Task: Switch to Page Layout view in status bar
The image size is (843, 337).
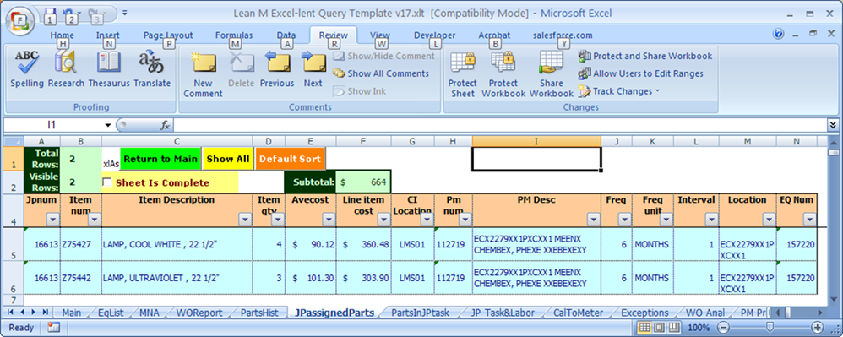Action: coord(659,328)
